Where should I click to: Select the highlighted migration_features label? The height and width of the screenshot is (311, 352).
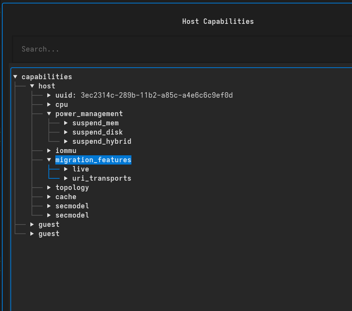[93, 160]
